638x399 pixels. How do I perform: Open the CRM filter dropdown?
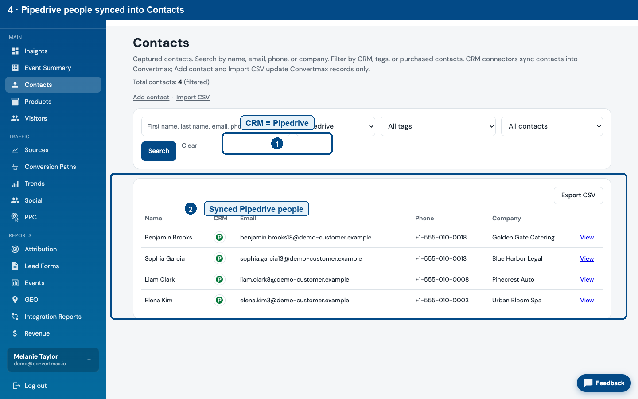(335, 126)
